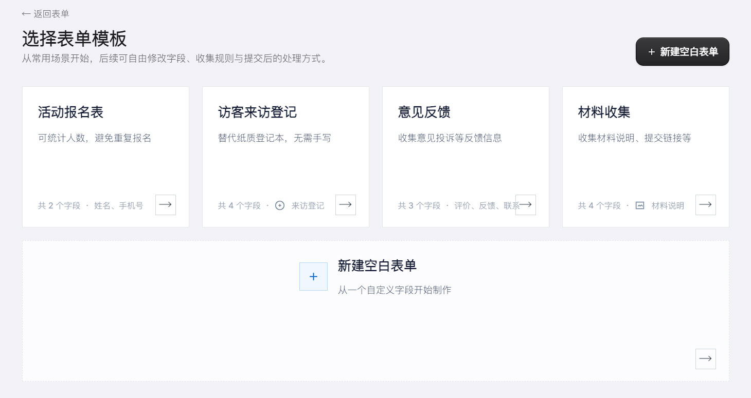Select the 访客来访登记 template title
This screenshot has height=398, width=751.
257,112
